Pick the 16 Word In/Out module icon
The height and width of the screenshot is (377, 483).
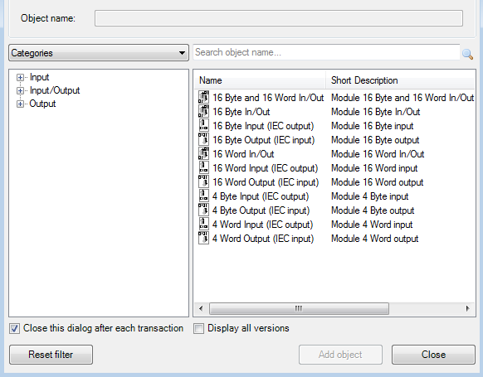pos(203,154)
